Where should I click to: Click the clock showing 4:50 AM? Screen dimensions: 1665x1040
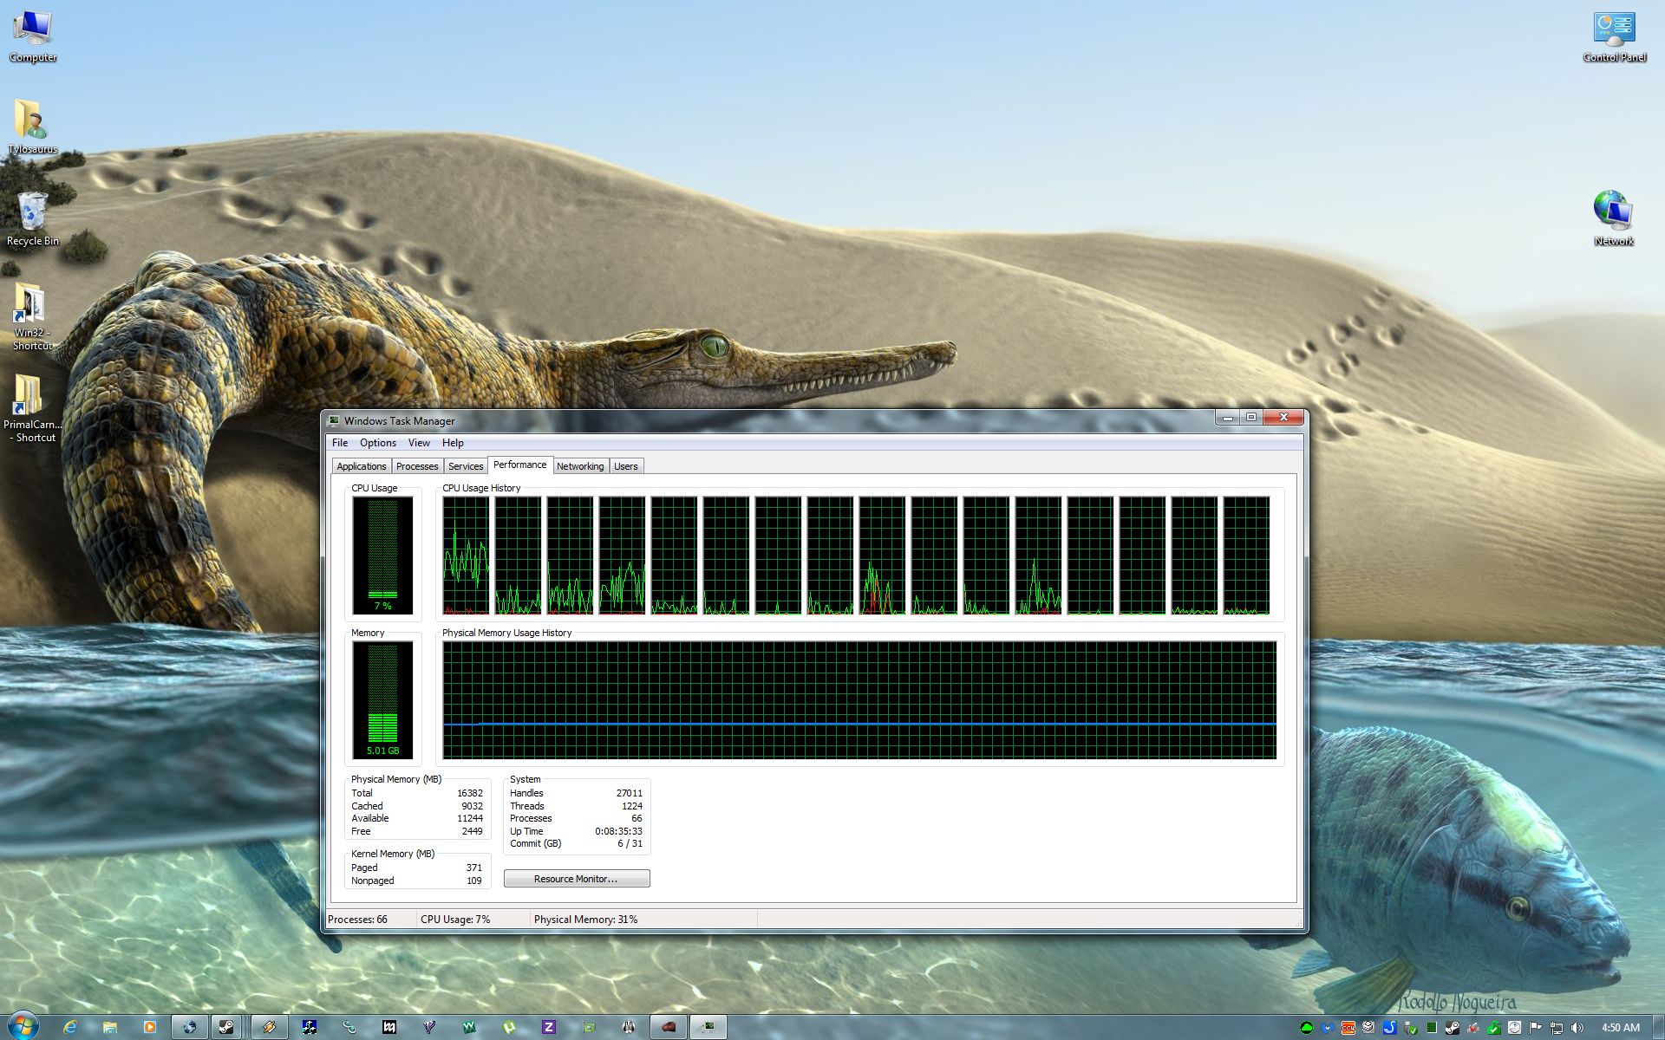click(x=1620, y=1028)
